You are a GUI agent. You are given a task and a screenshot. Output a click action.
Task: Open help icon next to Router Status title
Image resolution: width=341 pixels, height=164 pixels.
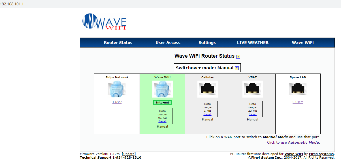(238, 57)
